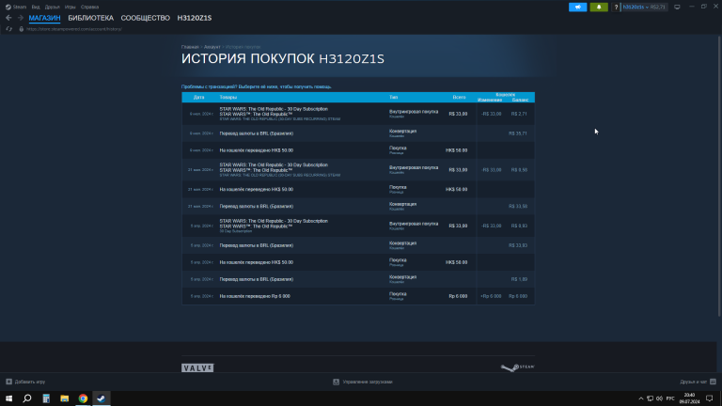The image size is (722, 406).
Task: Click the Всего column header
Action: (459, 97)
